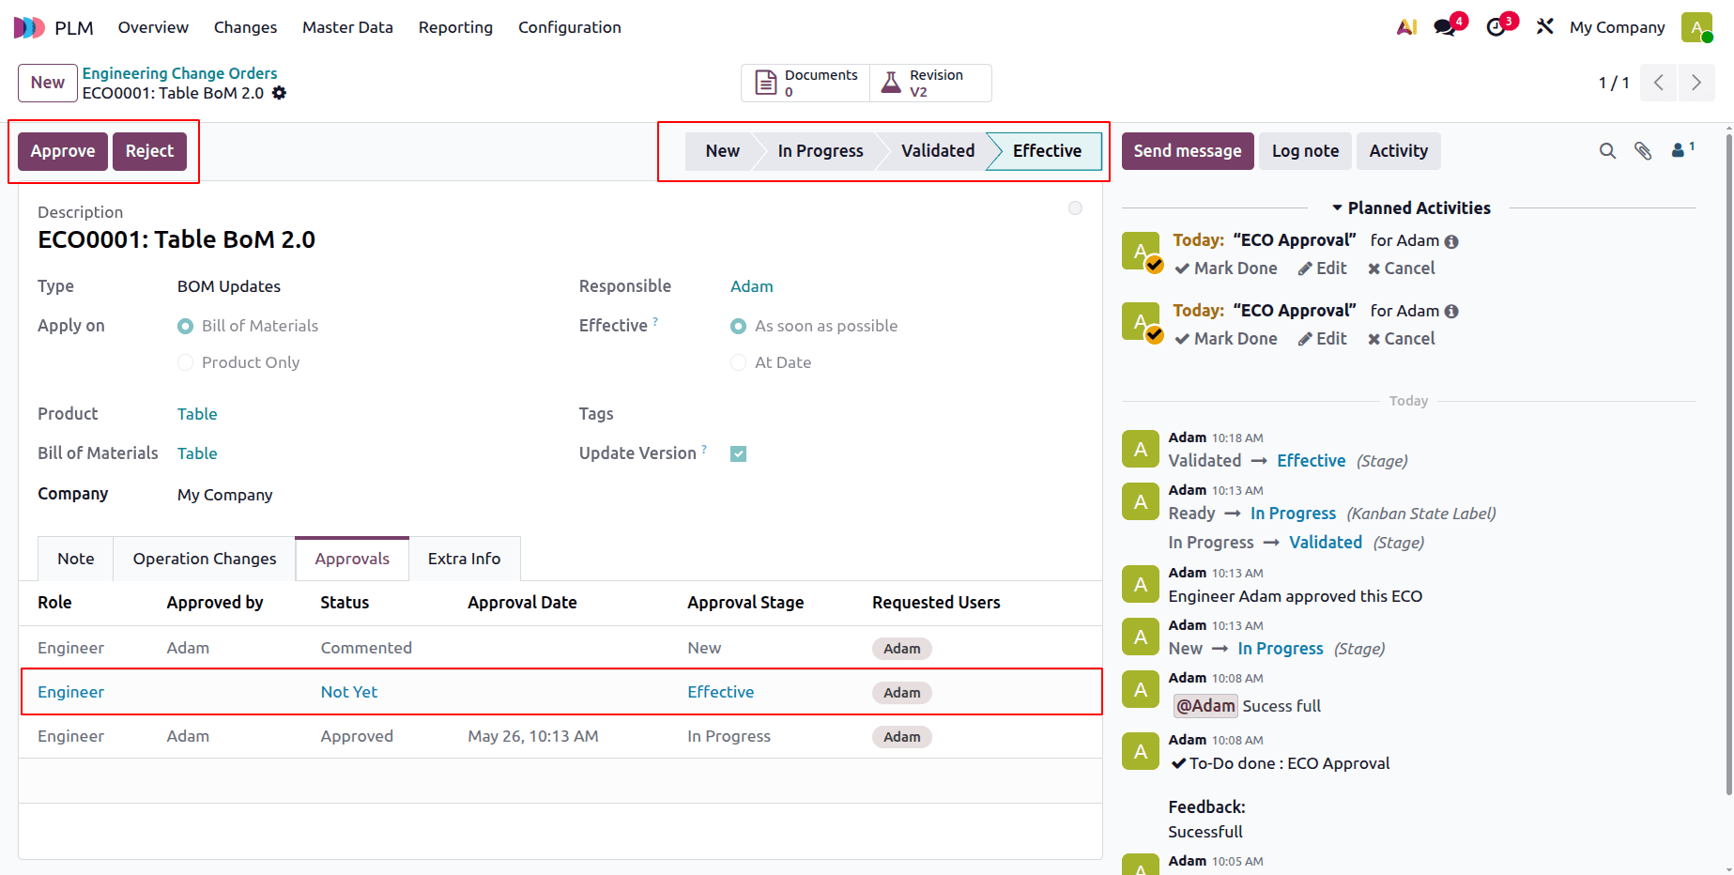Click the PLM app logo icon
This screenshot has width=1734, height=875.
[x=29, y=27]
